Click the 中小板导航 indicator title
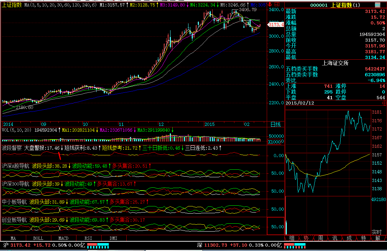 pyautogui.click(x=14, y=202)
